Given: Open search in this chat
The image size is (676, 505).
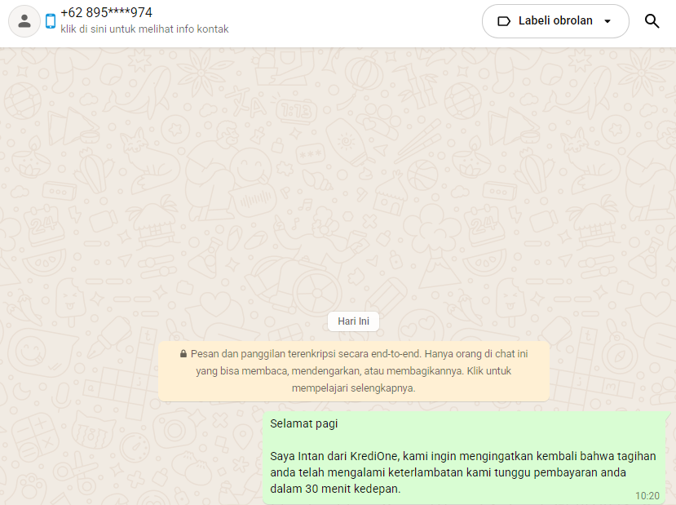Looking at the screenshot, I should tap(652, 21).
